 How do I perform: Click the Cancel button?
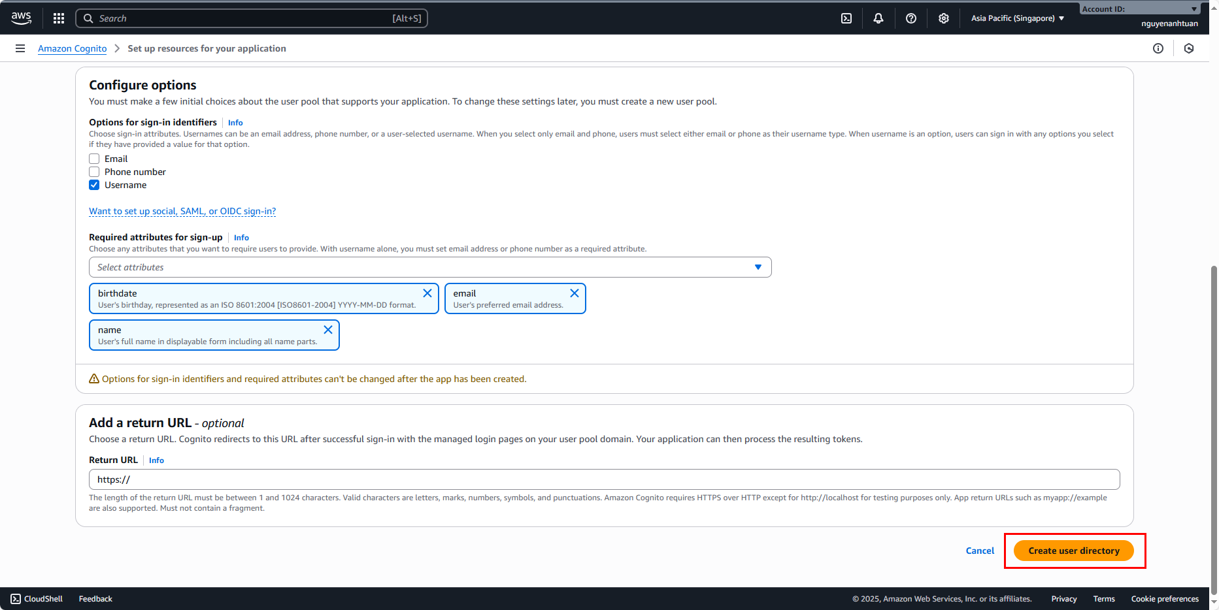pyautogui.click(x=980, y=551)
